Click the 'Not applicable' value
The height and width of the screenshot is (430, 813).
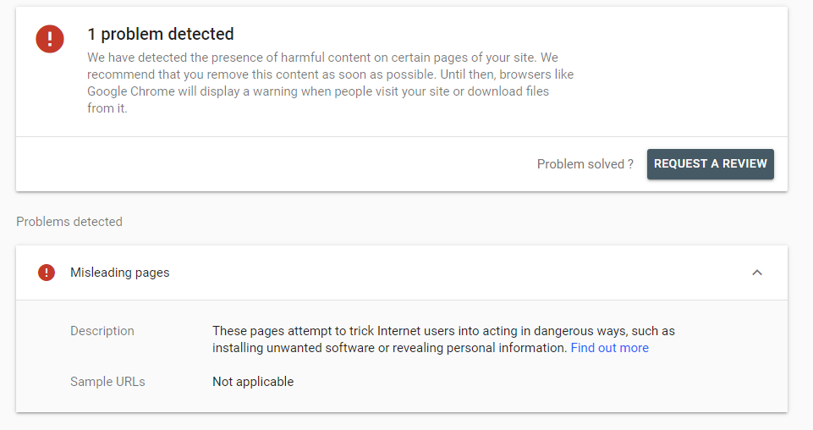(x=253, y=382)
